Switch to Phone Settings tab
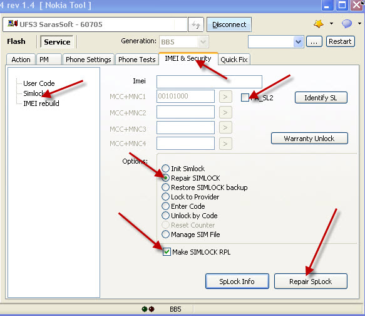Viewport: 365px width, 316px height. 88,60
